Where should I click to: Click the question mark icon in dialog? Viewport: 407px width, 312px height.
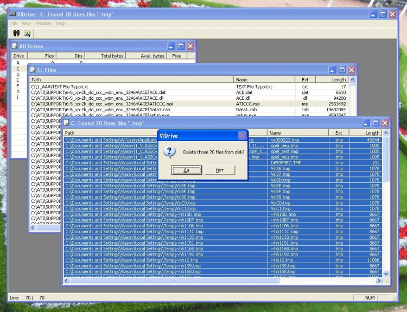click(169, 152)
